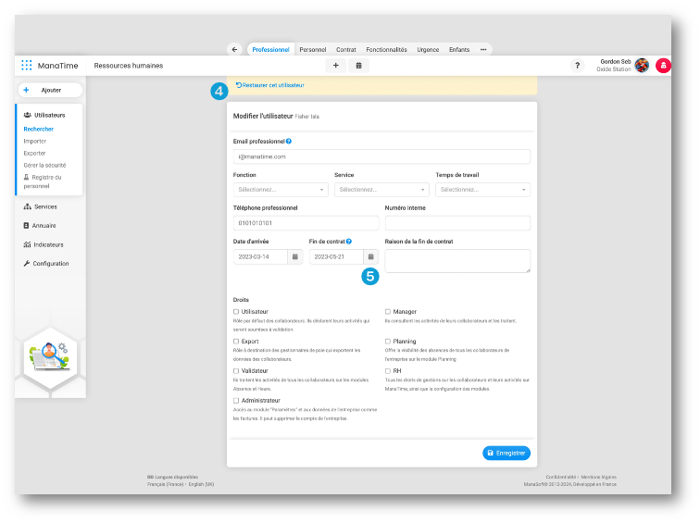Open the Service dropdown

click(x=381, y=190)
